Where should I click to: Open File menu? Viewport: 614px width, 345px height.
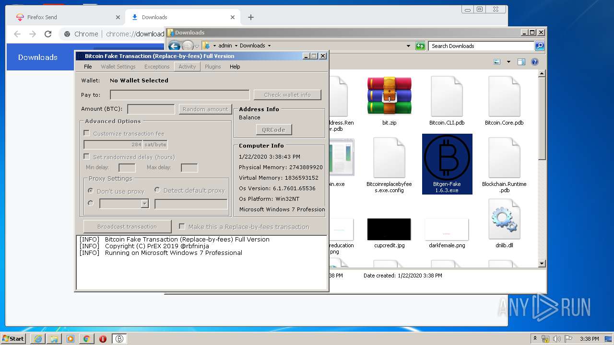88,67
